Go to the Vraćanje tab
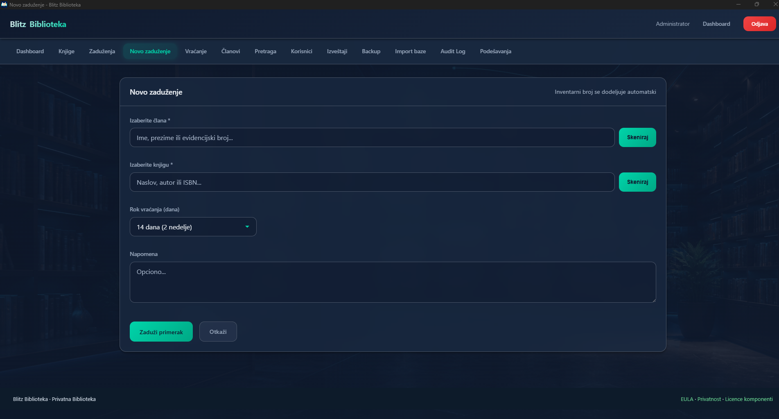 coord(196,51)
